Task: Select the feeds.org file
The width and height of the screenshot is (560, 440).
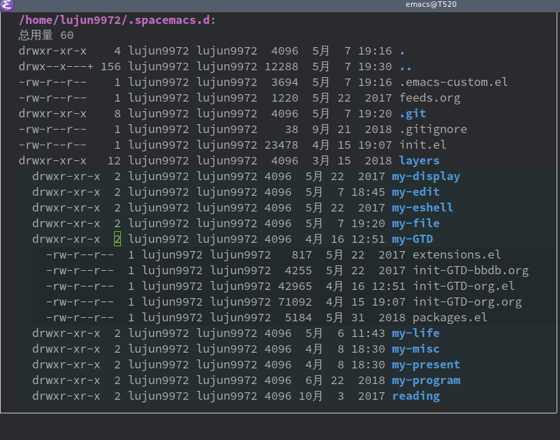Action: pos(430,98)
